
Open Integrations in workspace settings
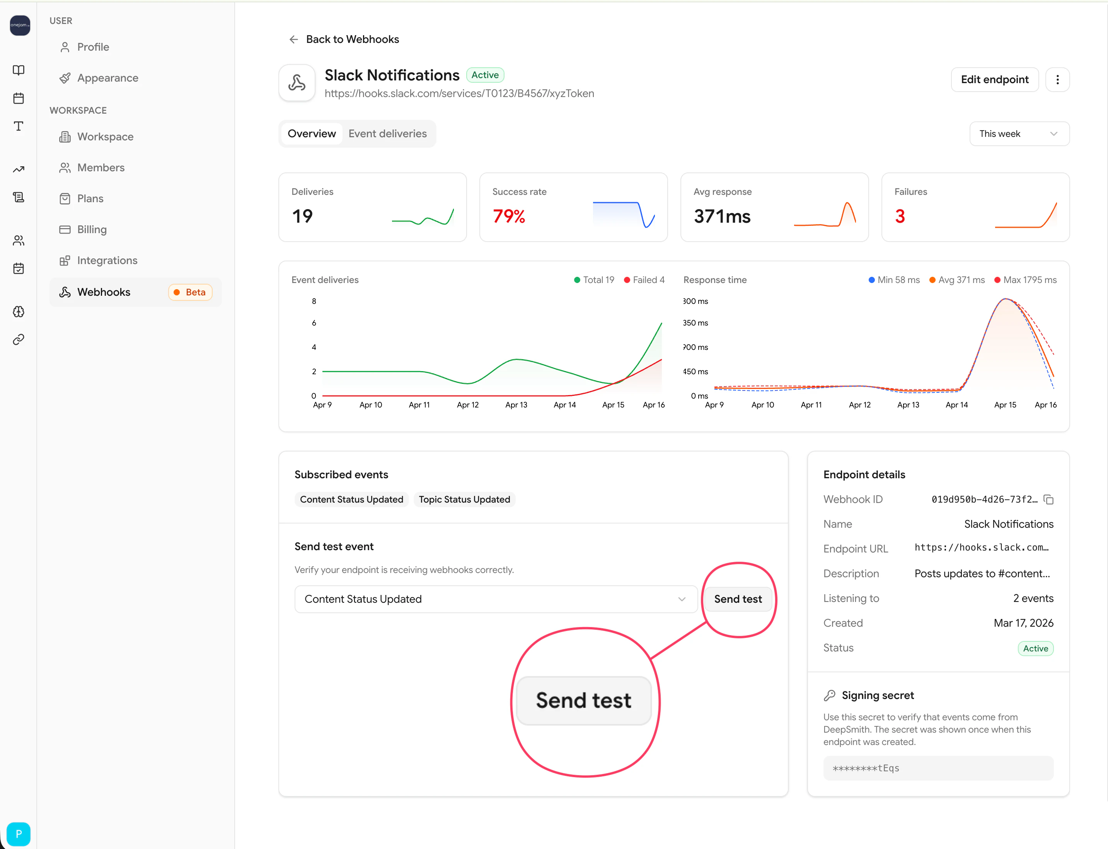click(107, 260)
